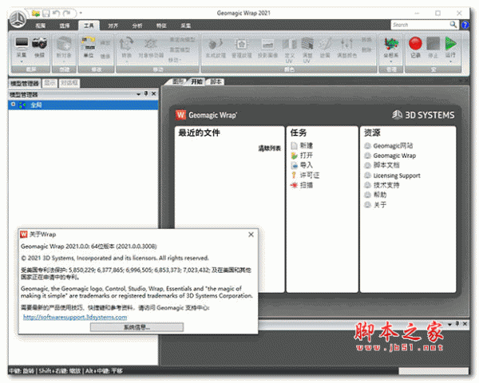The width and height of the screenshot is (479, 383).
Task: Click the Undo arrow in quick access toolbar
Action: 56,14
